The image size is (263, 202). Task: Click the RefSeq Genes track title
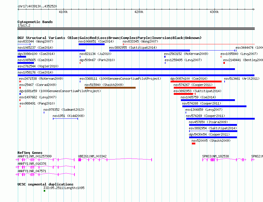pyautogui.click(x=30, y=153)
